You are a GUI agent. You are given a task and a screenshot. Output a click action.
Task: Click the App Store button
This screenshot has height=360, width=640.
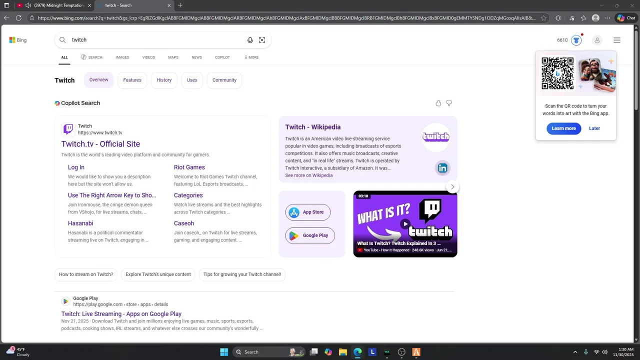coord(308,212)
